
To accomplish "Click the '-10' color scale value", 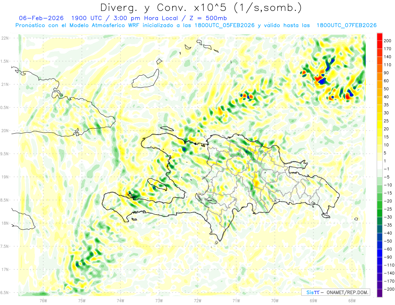I will point(388,185).
